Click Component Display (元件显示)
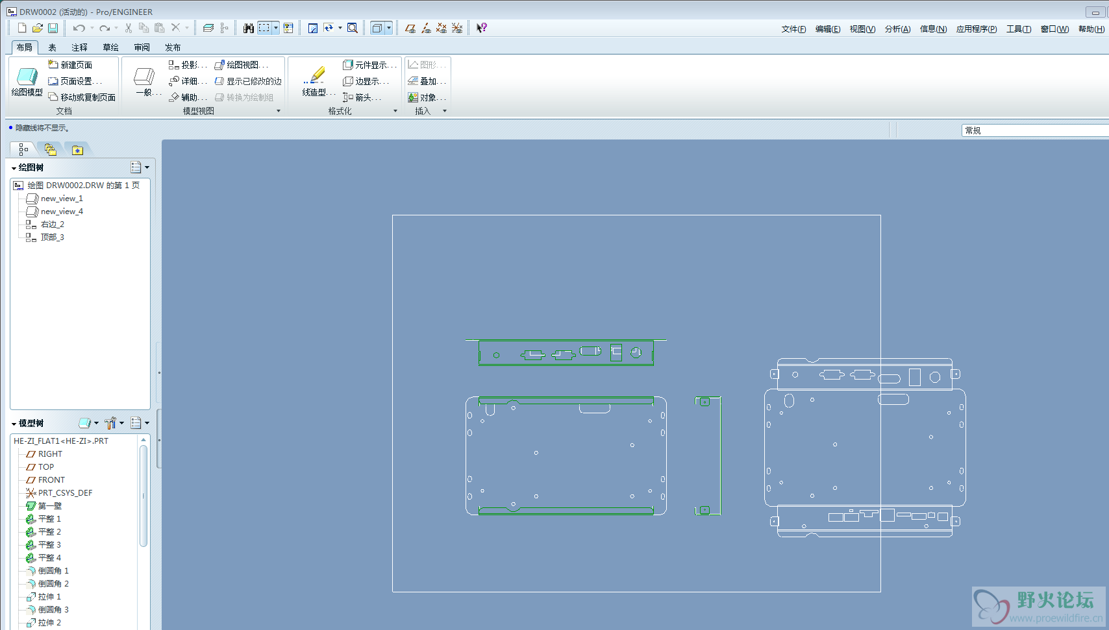 pyautogui.click(x=369, y=65)
